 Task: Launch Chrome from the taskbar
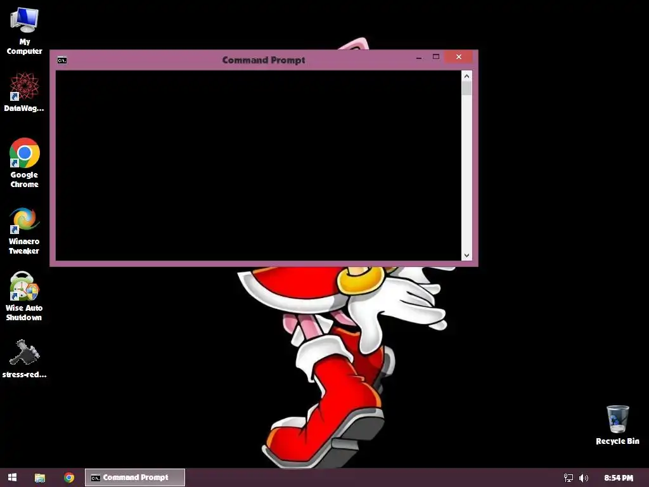pos(69,477)
